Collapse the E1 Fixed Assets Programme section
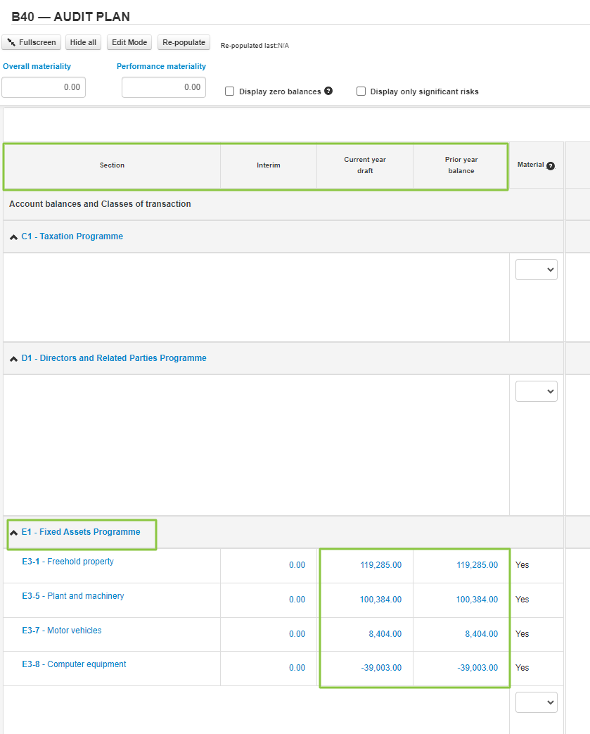Viewport: 590px width, 734px height. tap(13, 532)
